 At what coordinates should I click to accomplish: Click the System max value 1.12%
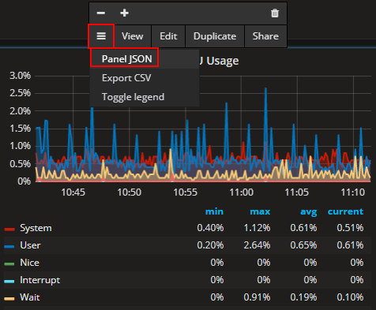pos(257,228)
